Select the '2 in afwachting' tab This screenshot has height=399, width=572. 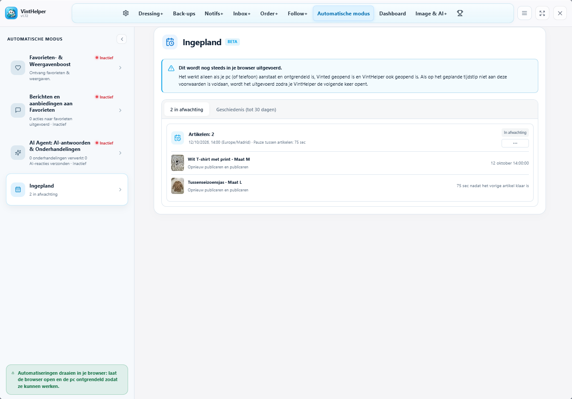(187, 110)
